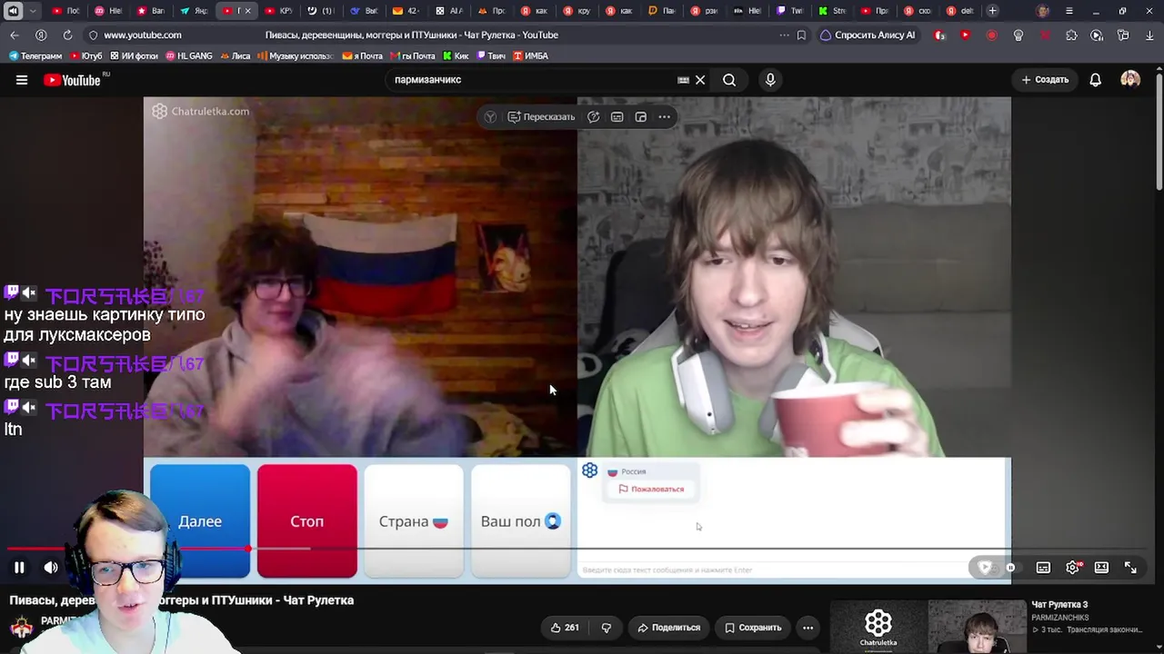Open the Ваш пол gender selector
Image resolution: width=1164 pixels, height=654 pixels.
(x=521, y=521)
